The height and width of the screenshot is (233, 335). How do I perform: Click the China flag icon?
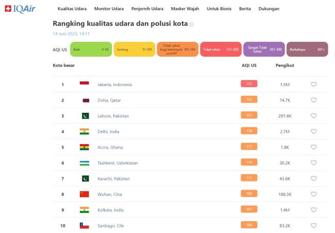(84, 194)
